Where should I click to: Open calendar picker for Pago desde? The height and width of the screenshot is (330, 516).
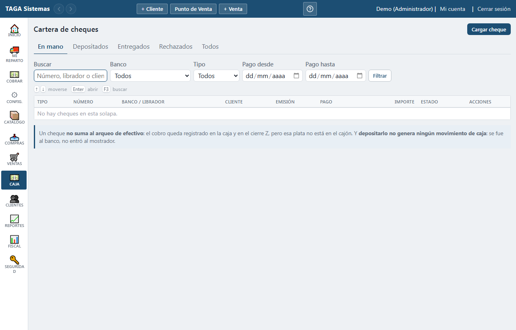296,76
